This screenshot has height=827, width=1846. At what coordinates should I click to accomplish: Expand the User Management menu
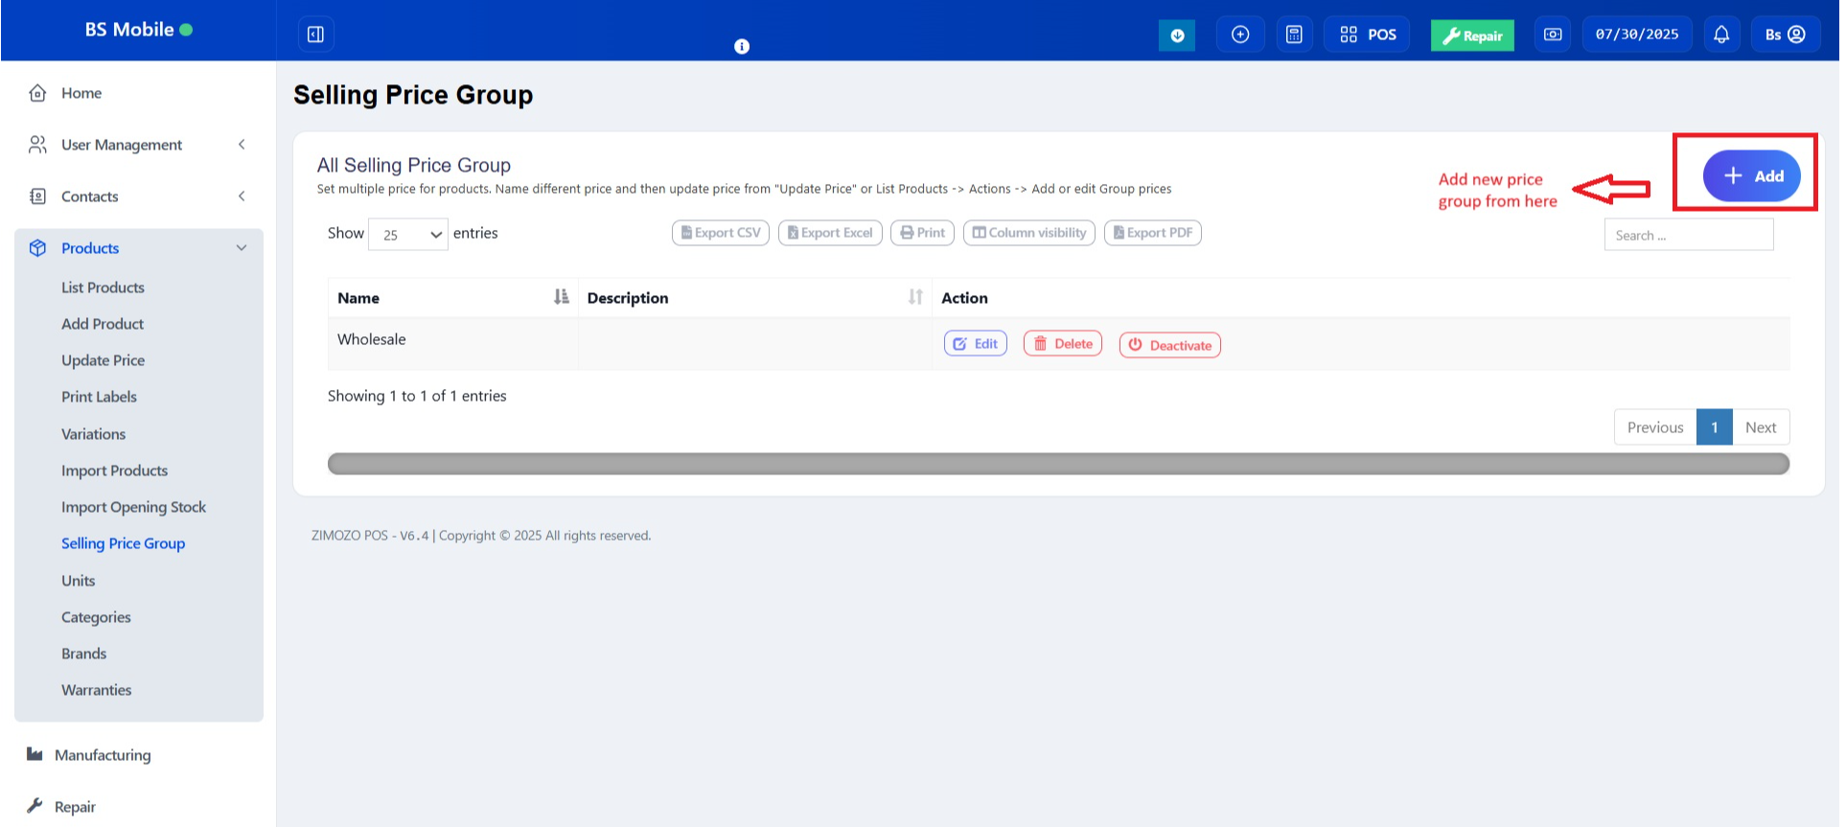coord(139,145)
